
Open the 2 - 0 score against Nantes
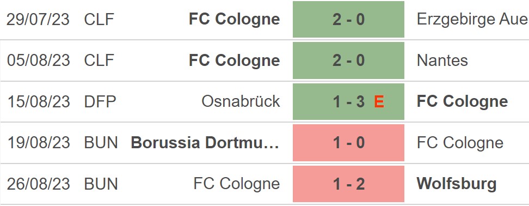(x=348, y=60)
